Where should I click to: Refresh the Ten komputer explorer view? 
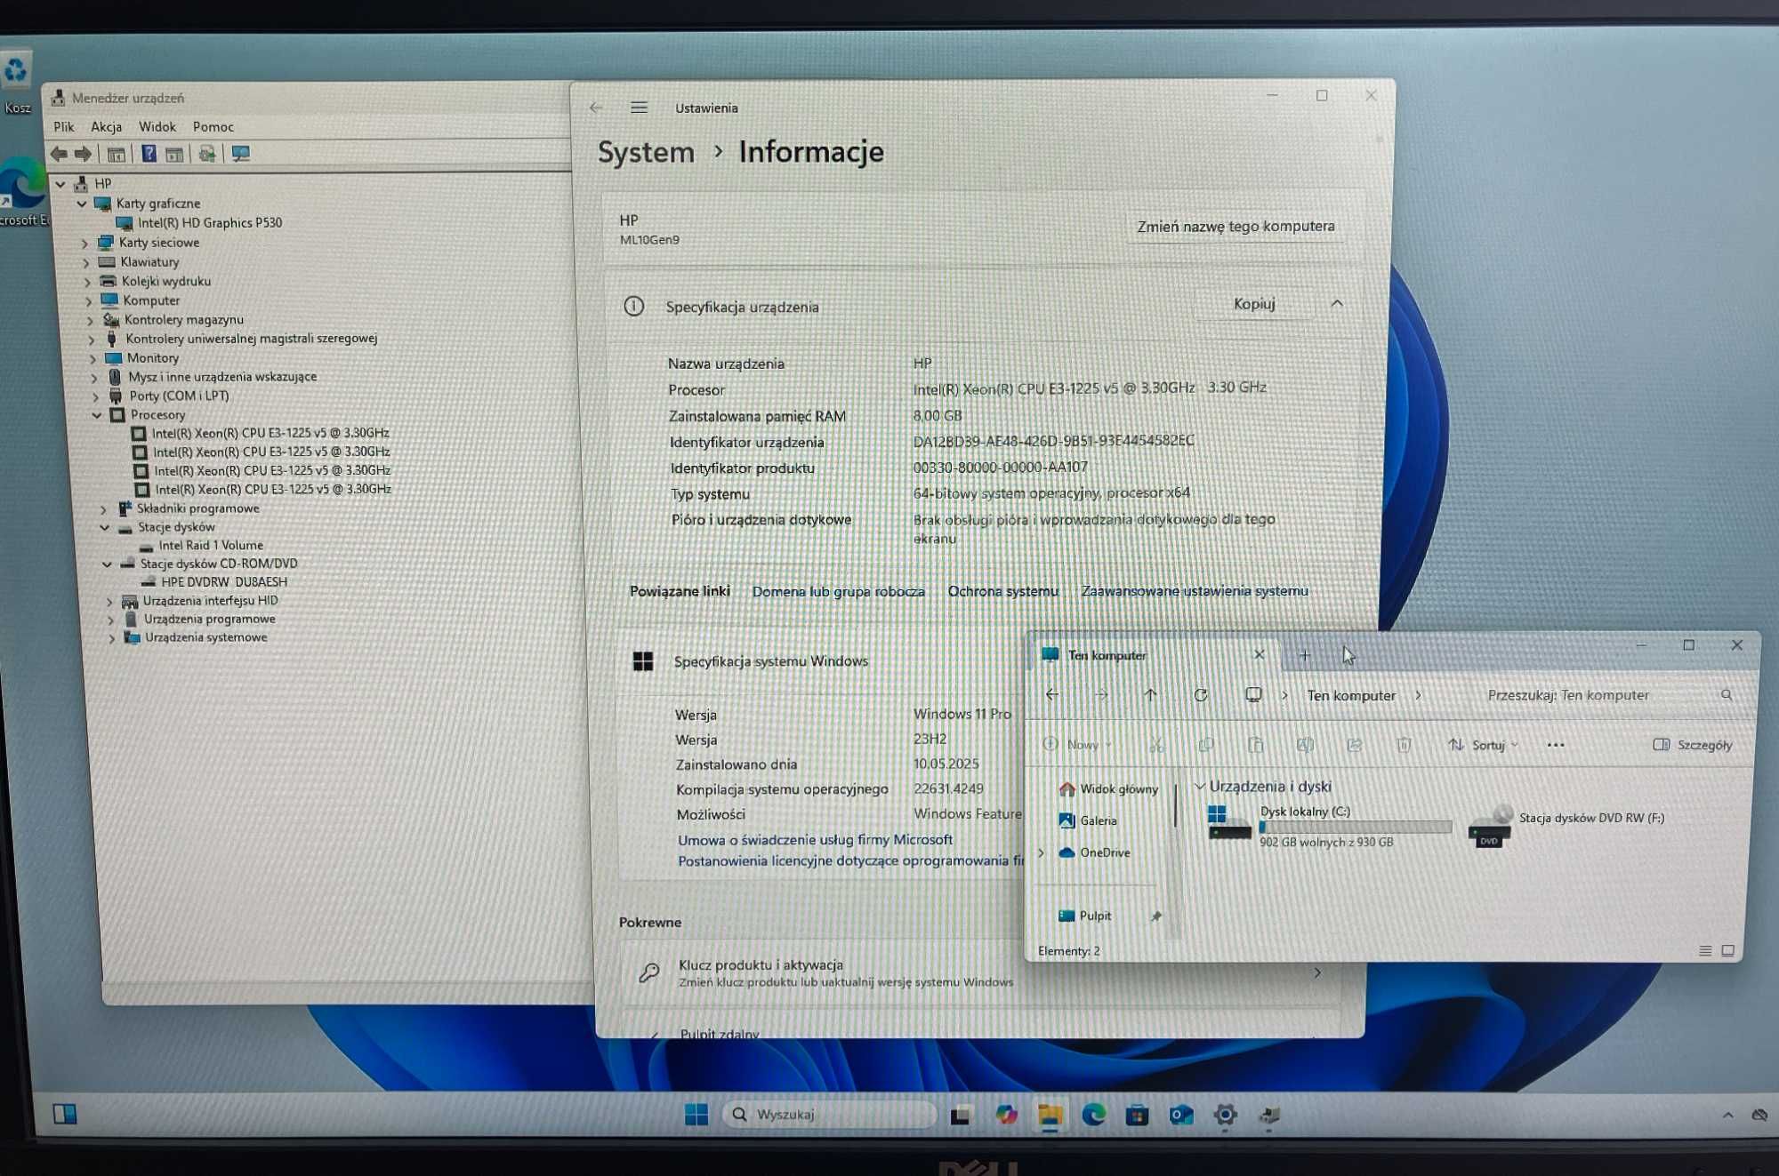pos(1200,695)
